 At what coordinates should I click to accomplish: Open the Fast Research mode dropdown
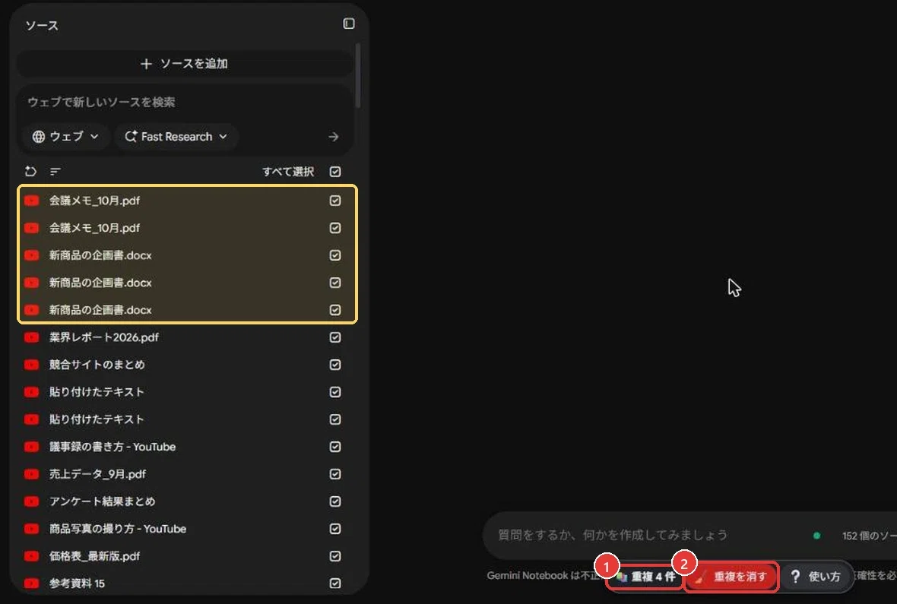click(x=176, y=137)
